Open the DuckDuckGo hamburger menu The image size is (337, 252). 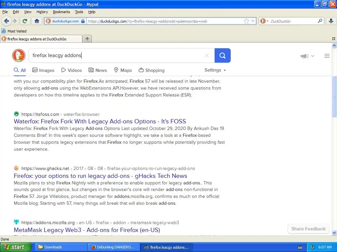pos(327,56)
